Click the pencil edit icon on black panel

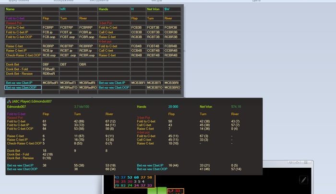(x=304, y=180)
